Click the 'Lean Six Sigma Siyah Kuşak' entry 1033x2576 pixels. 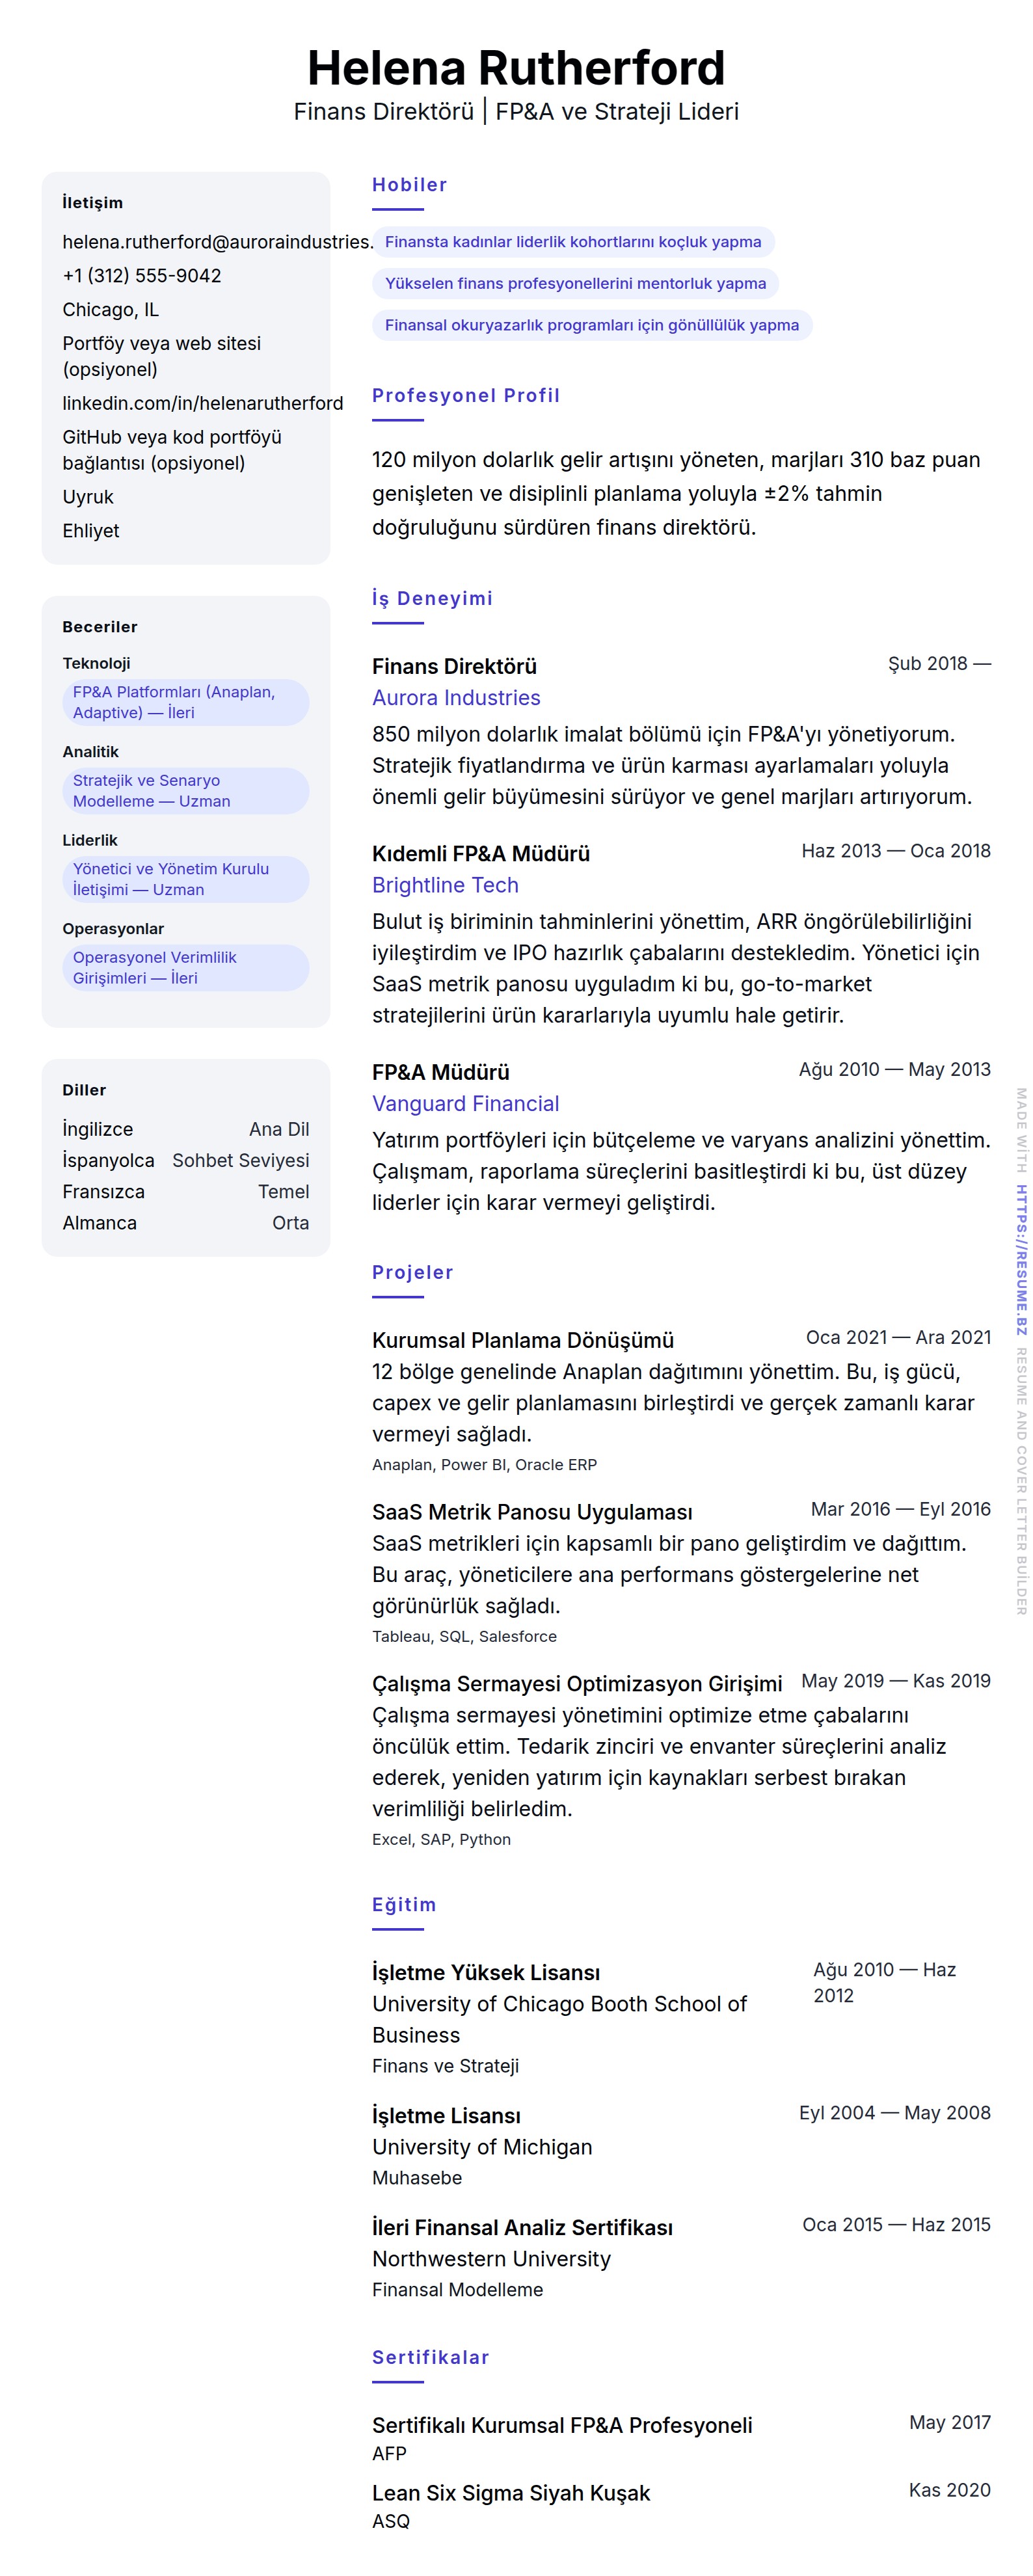pos(511,2493)
